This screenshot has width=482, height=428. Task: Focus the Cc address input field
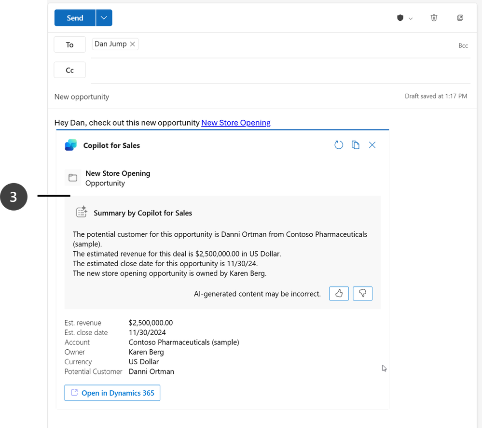click(x=281, y=71)
